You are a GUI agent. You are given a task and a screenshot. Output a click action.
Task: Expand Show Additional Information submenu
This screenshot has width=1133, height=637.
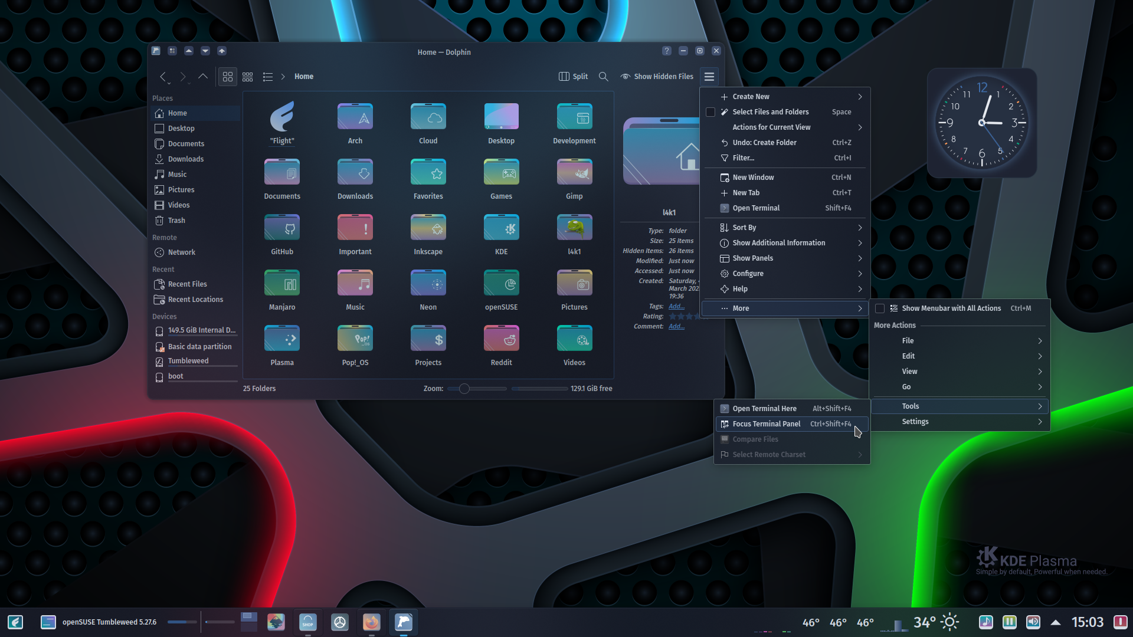coord(785,243)
